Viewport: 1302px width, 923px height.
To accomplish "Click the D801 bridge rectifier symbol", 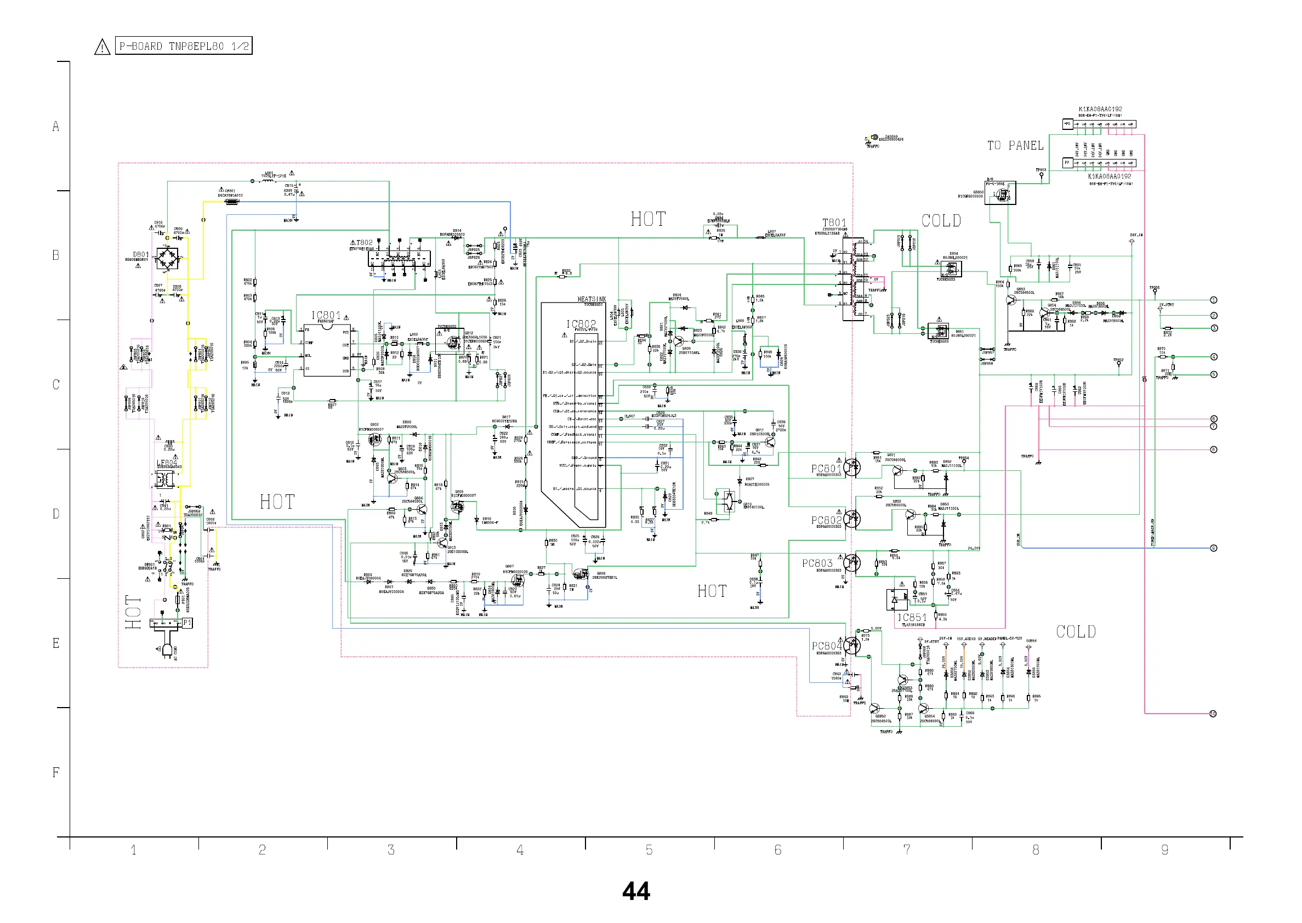I will click(x=167, y=260).
